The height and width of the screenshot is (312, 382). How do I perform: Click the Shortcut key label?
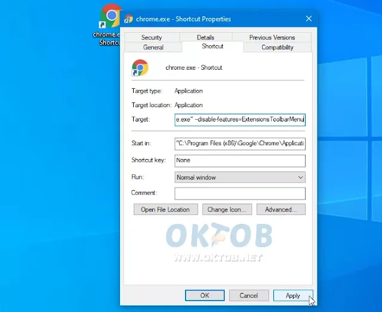pos(149,160)
